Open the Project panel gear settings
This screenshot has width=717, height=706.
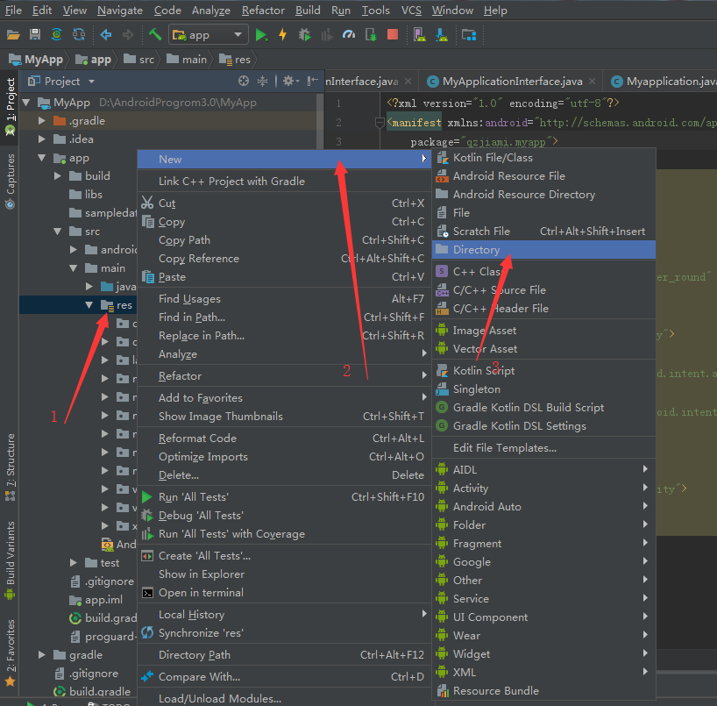tap(291, 81)
